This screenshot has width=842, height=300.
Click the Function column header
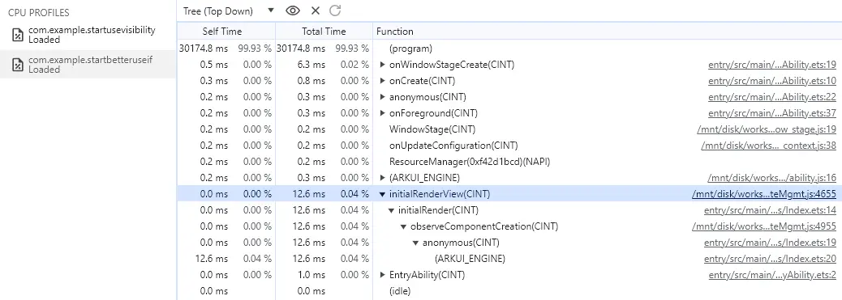pyautogui.click(x=607, y=31)
